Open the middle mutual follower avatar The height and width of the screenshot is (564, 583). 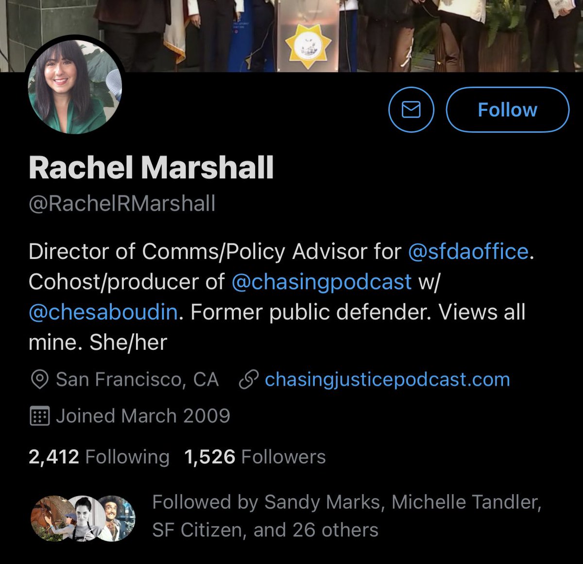click(83, 518)
